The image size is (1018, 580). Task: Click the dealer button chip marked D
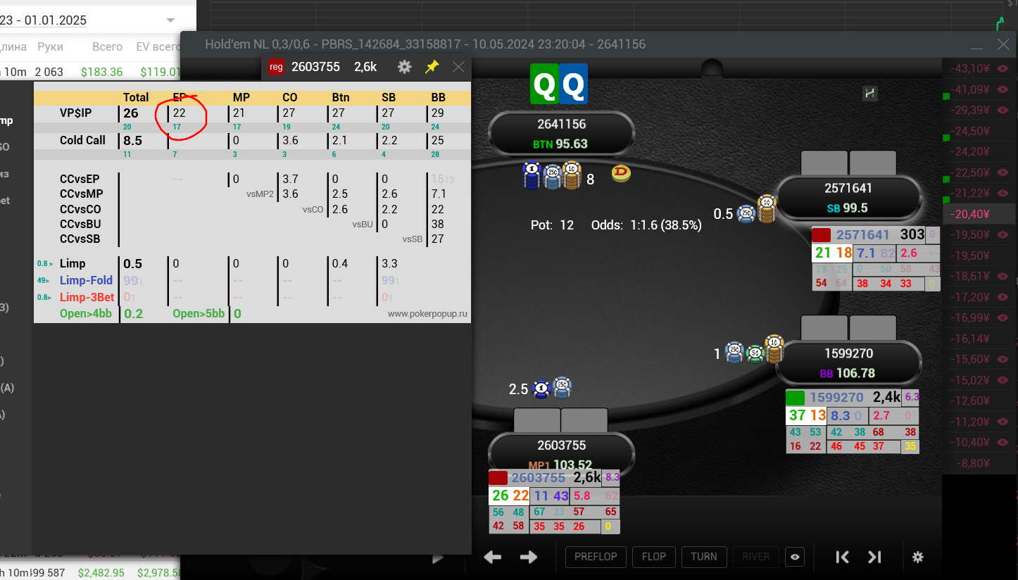[621, 173]
